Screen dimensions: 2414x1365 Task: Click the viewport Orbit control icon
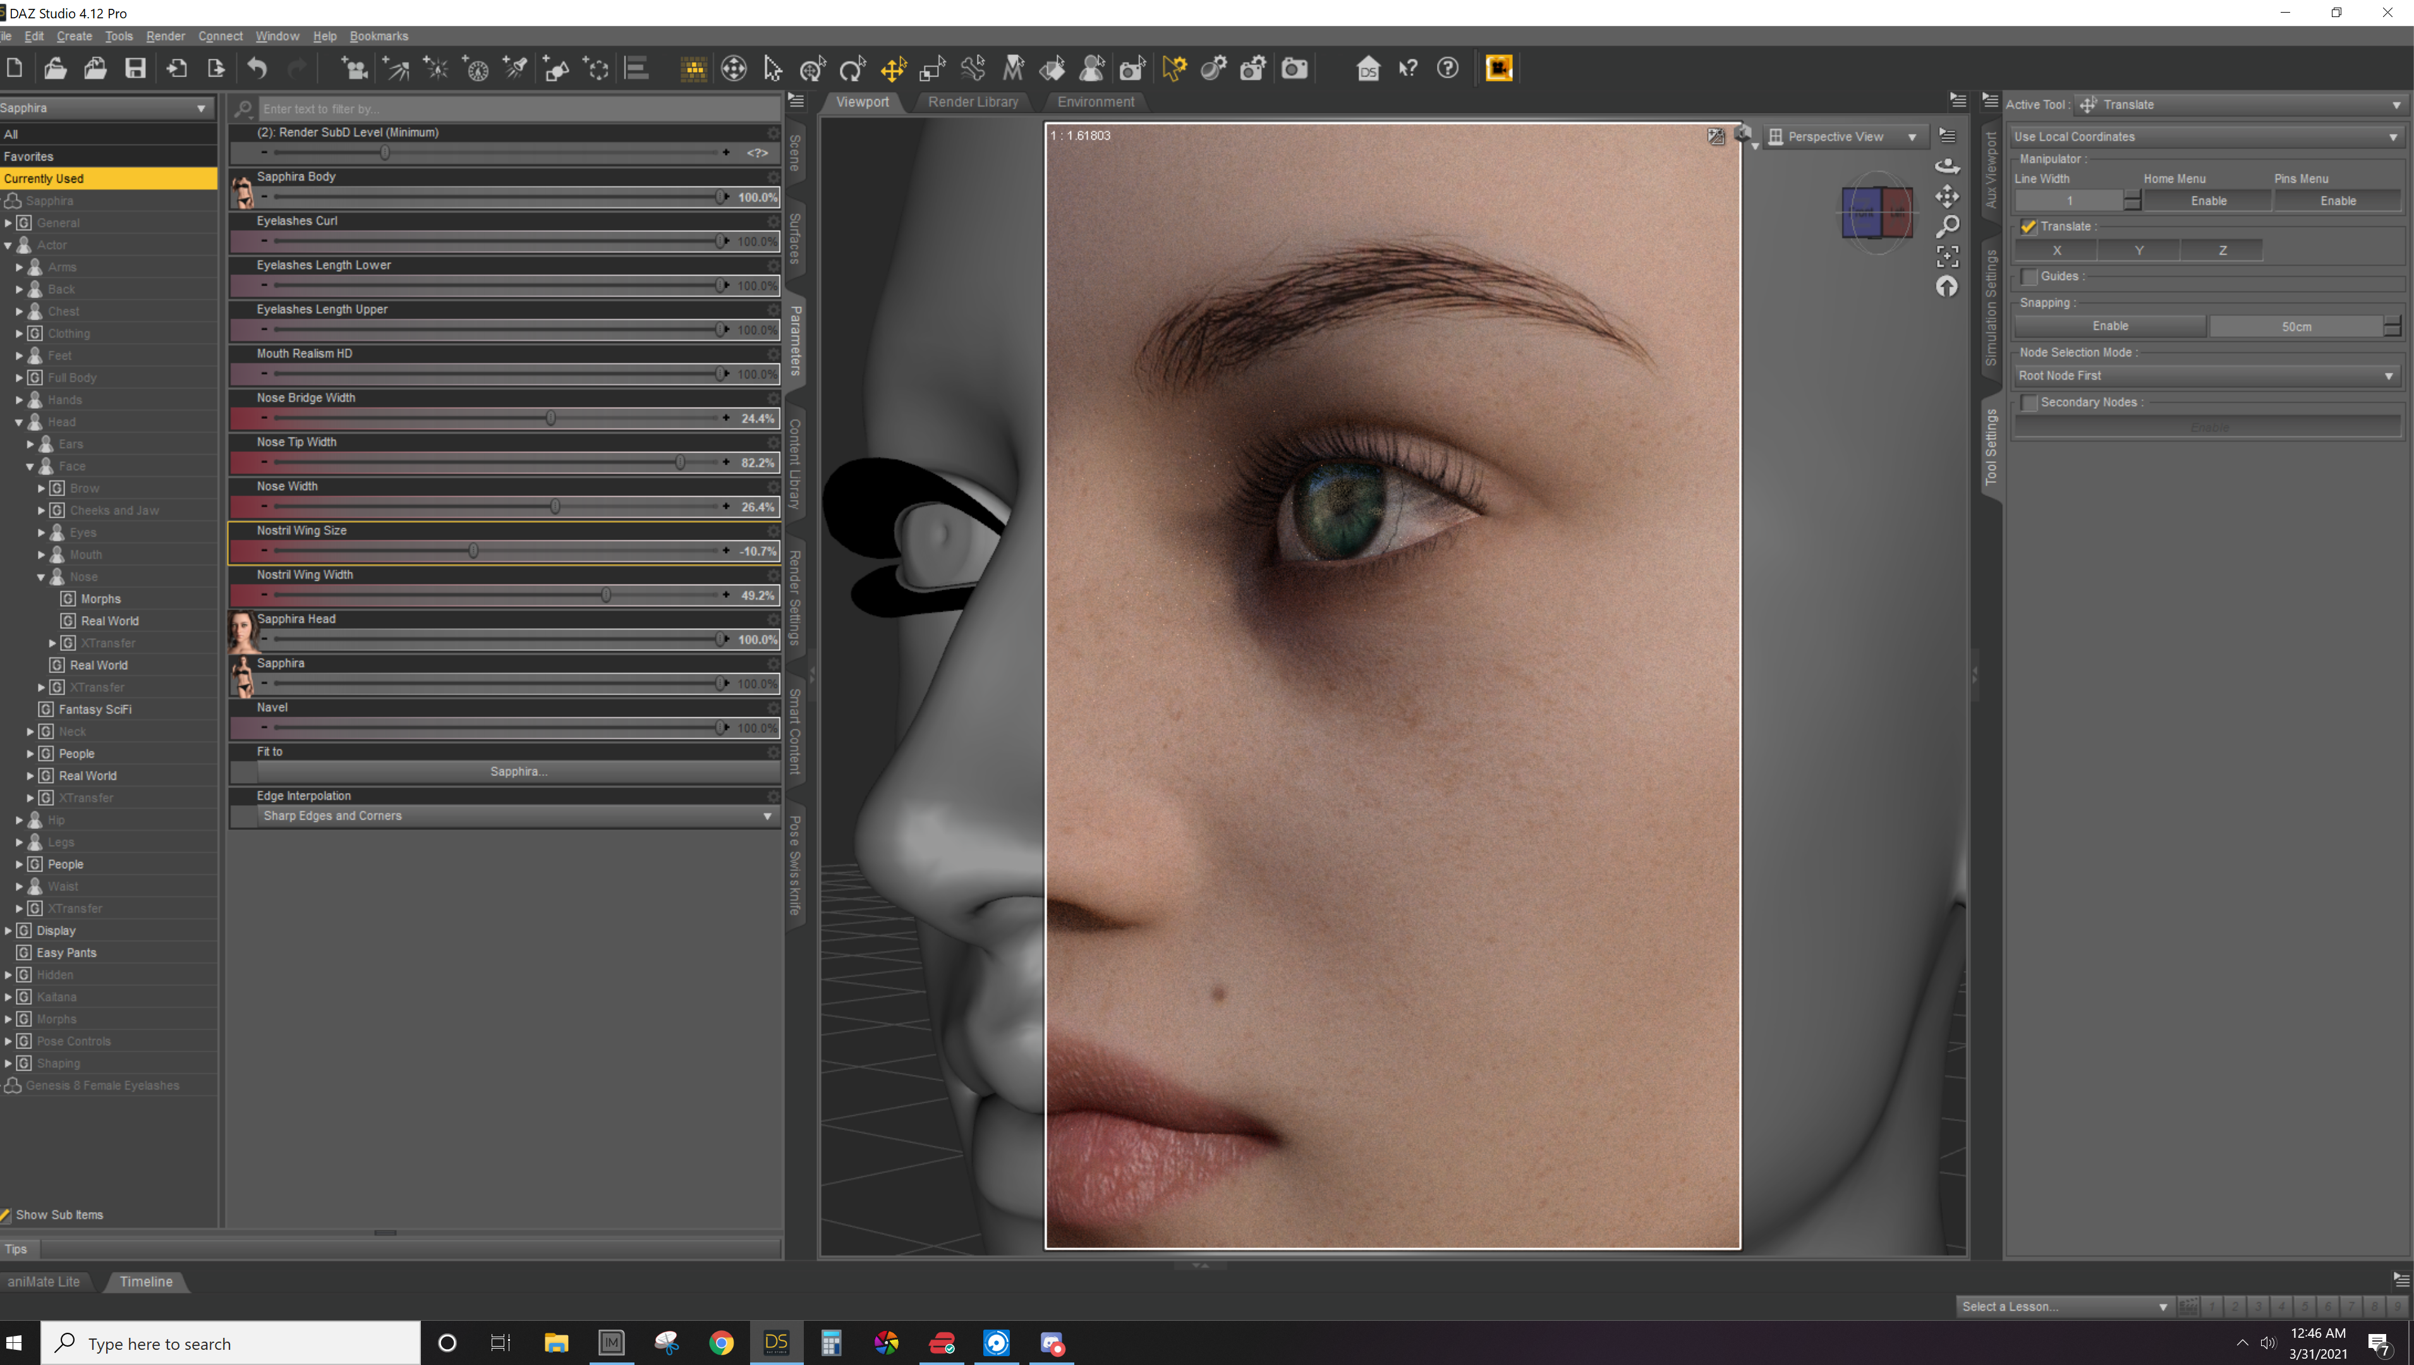click(x=1947, y=166)
